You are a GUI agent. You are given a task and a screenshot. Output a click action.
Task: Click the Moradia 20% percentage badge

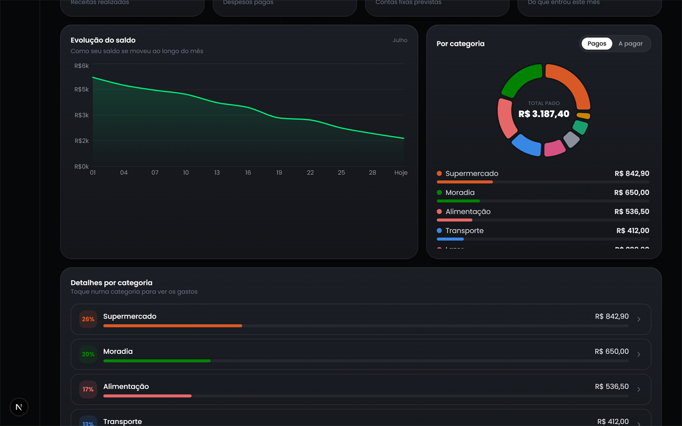pyautogui.click(x=88, y=354)
